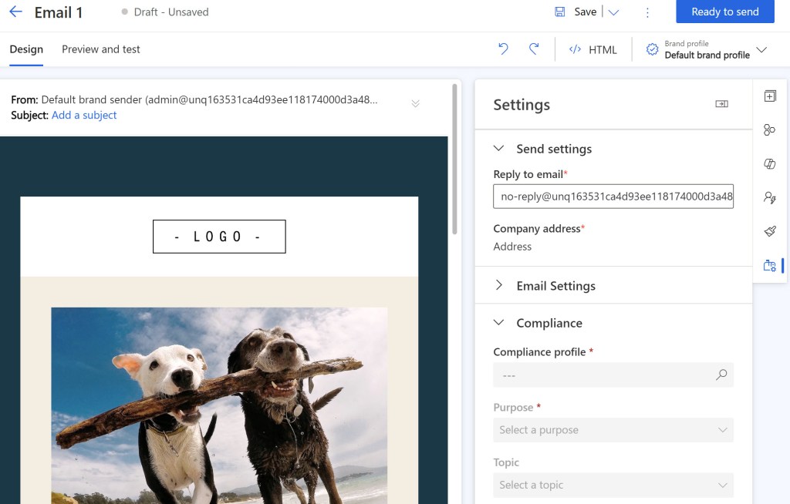Switch to the Preview and test tab

pos(100,49)
